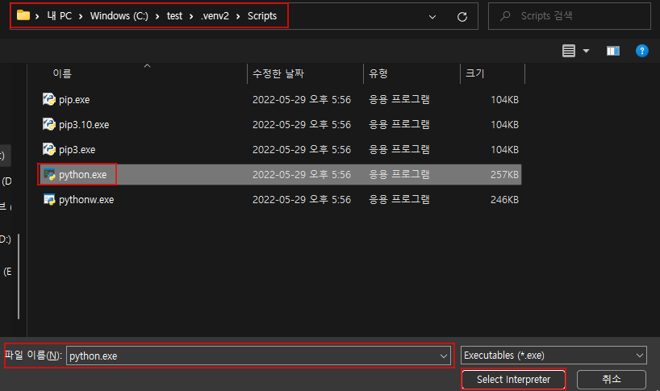Click the search magnifier icon
The width and height of the screenshot is (660, 391).
(x=505, y=16)
